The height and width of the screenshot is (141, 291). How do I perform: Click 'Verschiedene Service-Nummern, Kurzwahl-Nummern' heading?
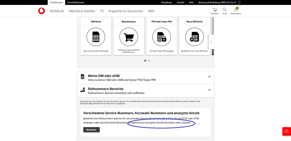click(141, 113)
